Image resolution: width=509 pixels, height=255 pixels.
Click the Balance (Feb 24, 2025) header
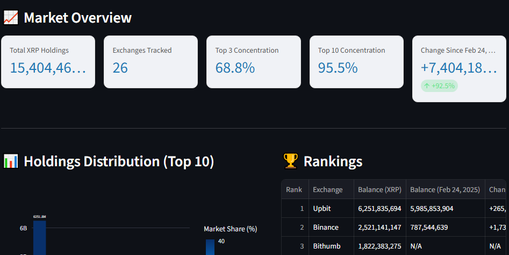(x=445, y=189)
